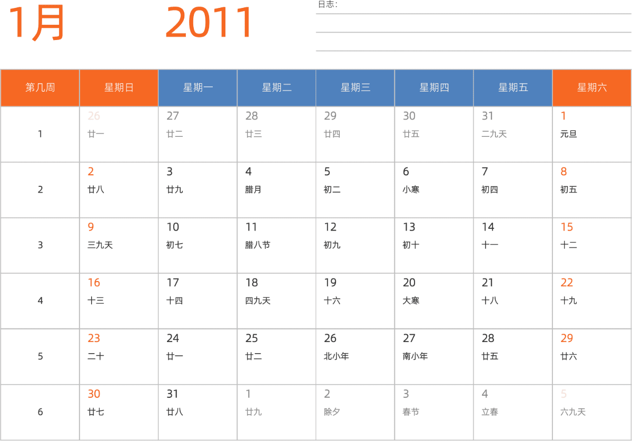
Task: Select date number 7
Action: tap(485, 172)
